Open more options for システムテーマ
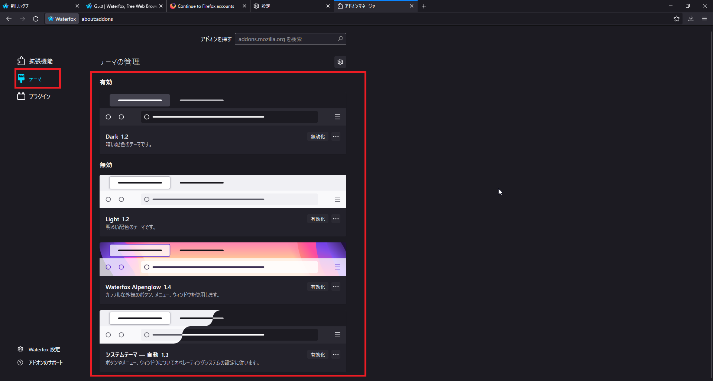Viewport: 713px width, 381px height. click(336, 355)
